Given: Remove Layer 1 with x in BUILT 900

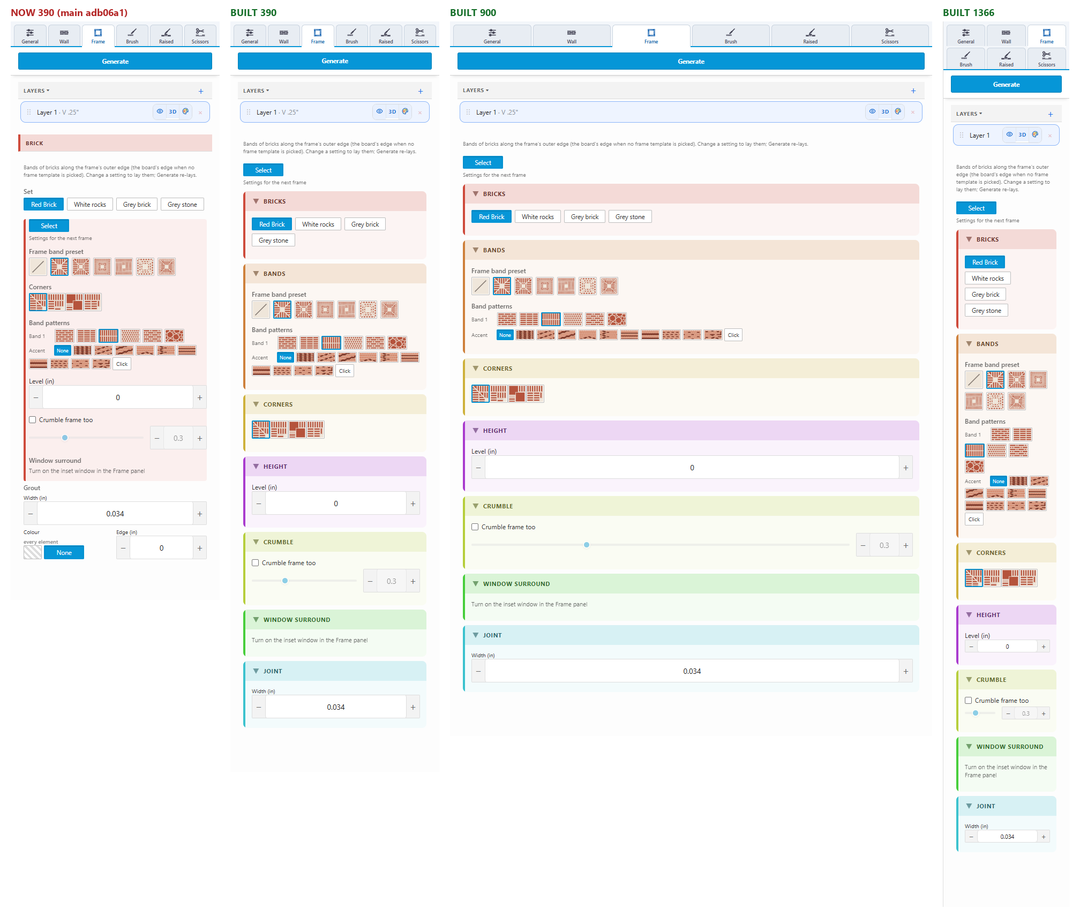Looking at the screenshot, I should pos(913,112).
